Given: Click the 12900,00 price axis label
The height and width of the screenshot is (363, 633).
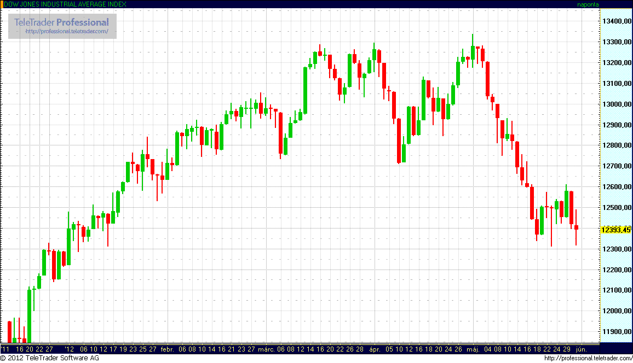Looking at the screenshot, I should pos(617,125).
